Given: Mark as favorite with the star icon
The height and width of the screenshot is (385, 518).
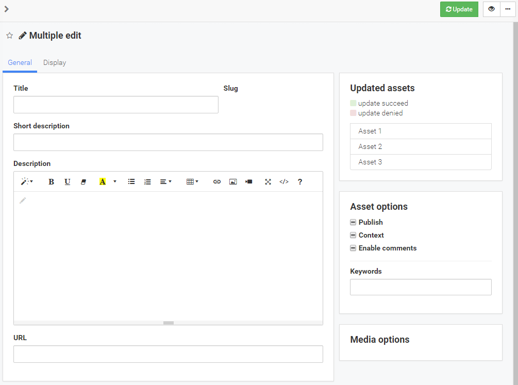Looking at the screenshot, I should [10, 36].
